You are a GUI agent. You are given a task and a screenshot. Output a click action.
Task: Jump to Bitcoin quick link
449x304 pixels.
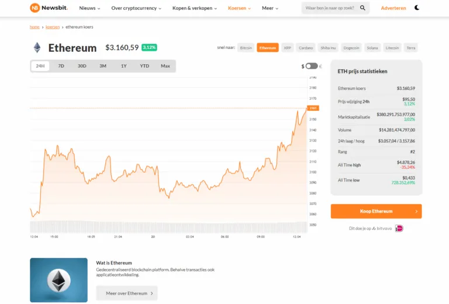(246, 48)
